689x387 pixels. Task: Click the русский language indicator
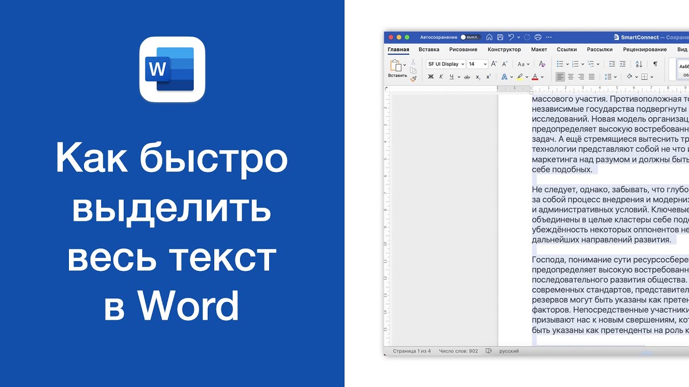tap(509, 351)
